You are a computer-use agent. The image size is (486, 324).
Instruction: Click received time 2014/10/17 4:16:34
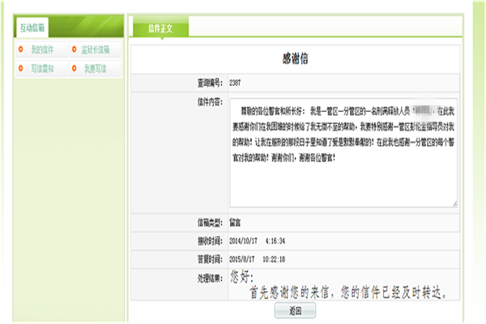[257, 241]
